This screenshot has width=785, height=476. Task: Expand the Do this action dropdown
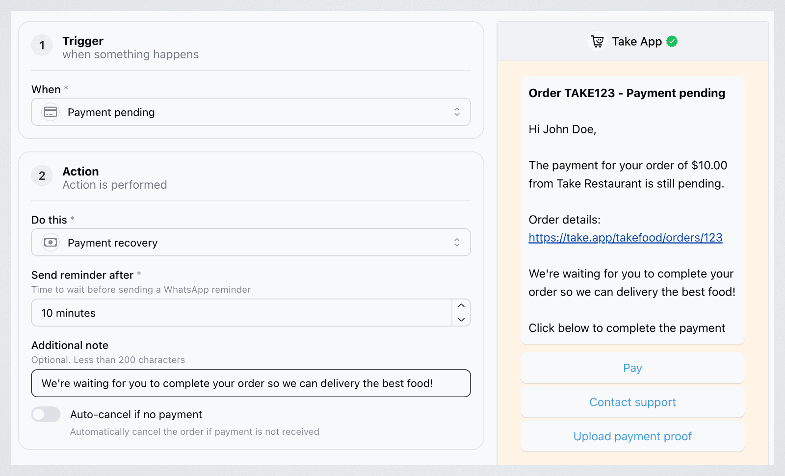251,243
